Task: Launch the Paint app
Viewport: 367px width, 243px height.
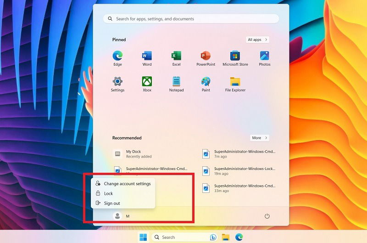Action: click(206, 84)
